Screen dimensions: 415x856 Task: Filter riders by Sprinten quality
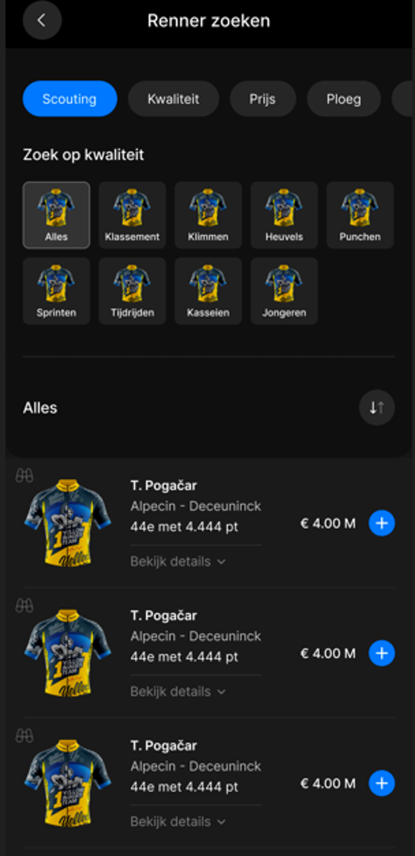(56, 291)
